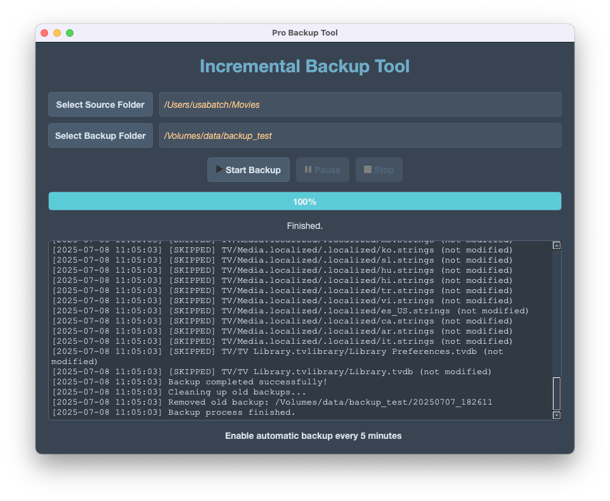Click the 100% progress bar

(305, 201)
